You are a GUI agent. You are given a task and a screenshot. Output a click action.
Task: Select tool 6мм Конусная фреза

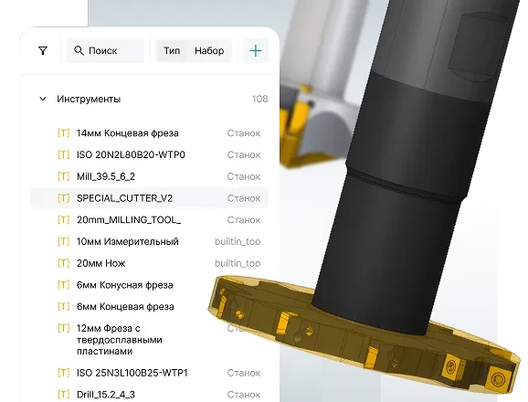click(x=125, y=285)
